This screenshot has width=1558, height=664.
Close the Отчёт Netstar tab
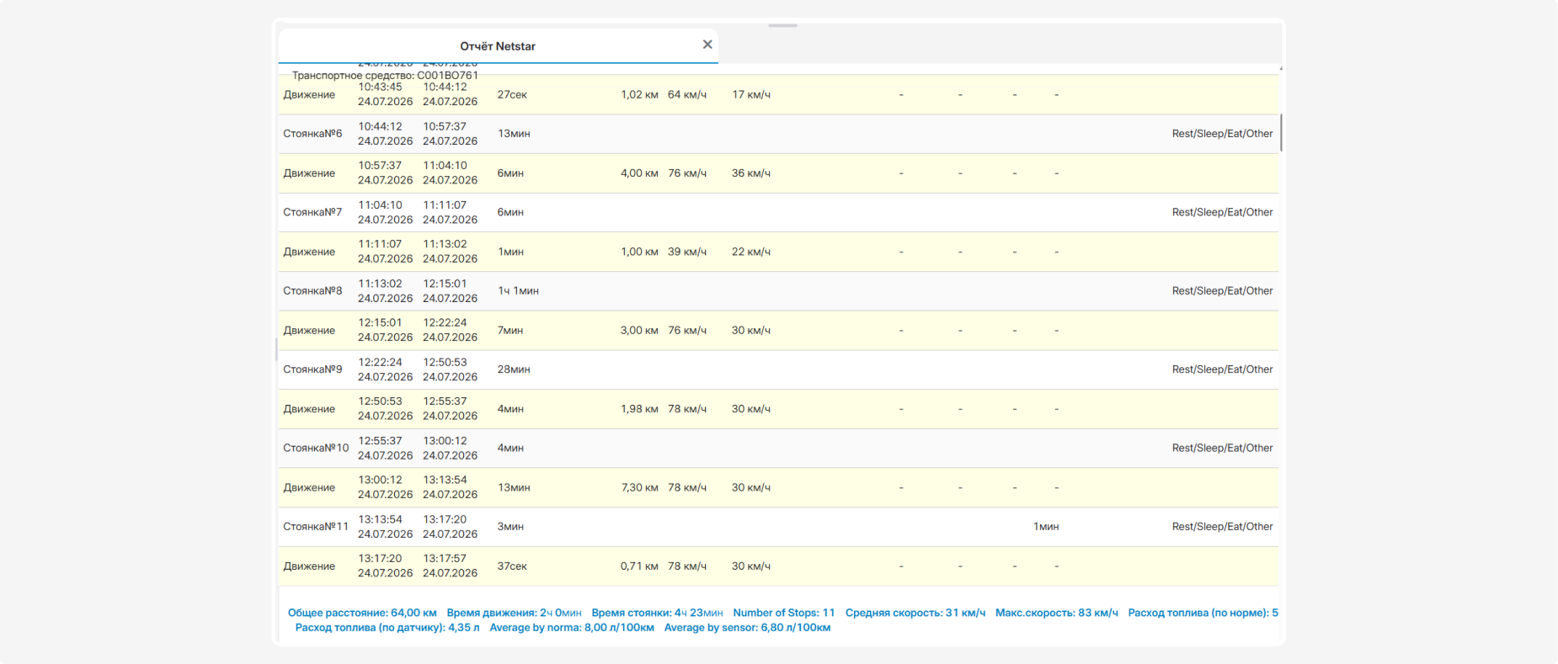pos(707,45)
